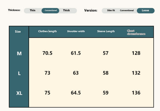This screenshot has width=160, height=111.
Task: Select the Thin thickness option
Action: (33, 10)
